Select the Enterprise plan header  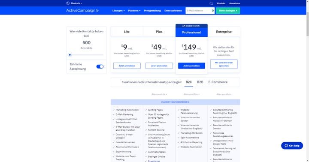pos(224,32)
